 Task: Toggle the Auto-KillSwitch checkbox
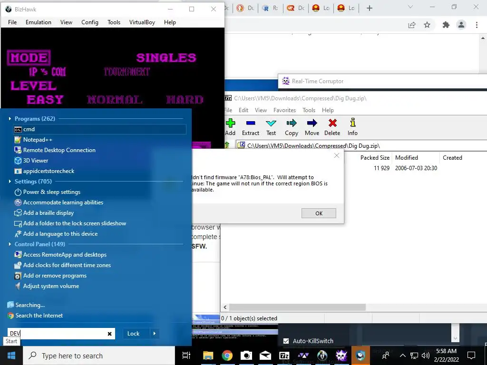(286, 341)
